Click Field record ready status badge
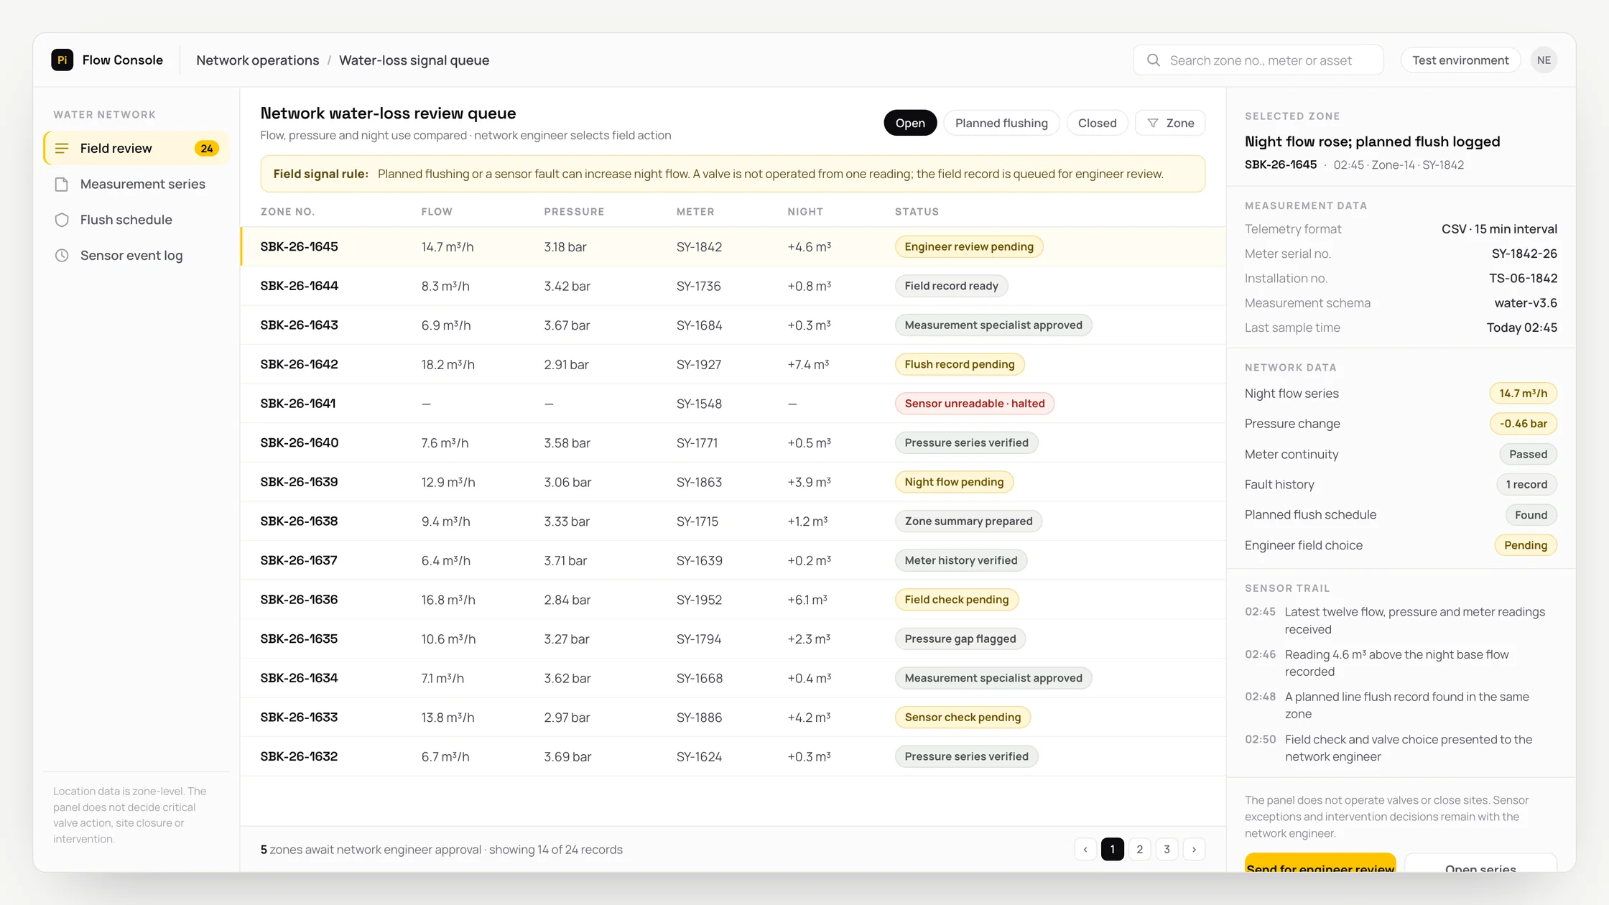The width and height of the screenshot is (1609, 905). pyautogui.click(x=951, y=286)
